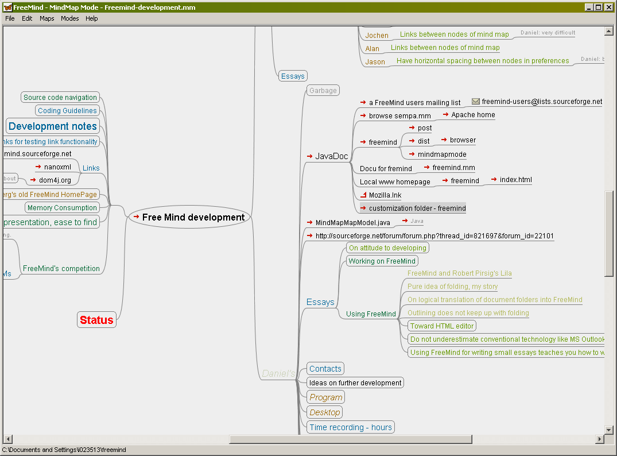This screenshot has height=456, width=617.
Task: Open the Edit menu
Action: pyautogui.click(x=27, y=18)
